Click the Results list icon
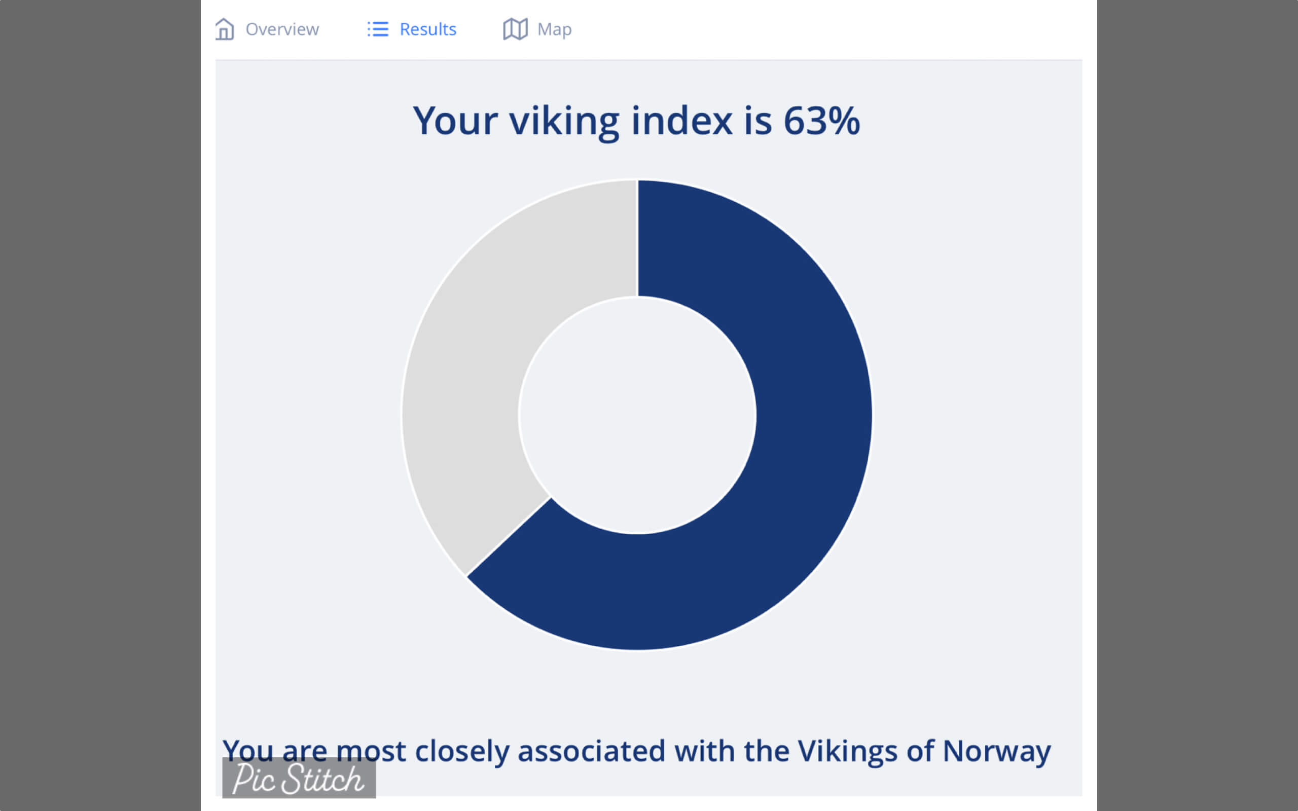This screenshot has height=811, width=1298. tap(378, 29)
